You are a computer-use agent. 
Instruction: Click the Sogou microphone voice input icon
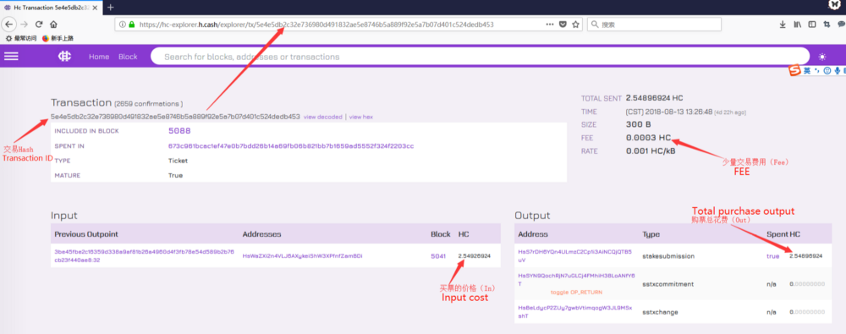click(x=838, y=71)
